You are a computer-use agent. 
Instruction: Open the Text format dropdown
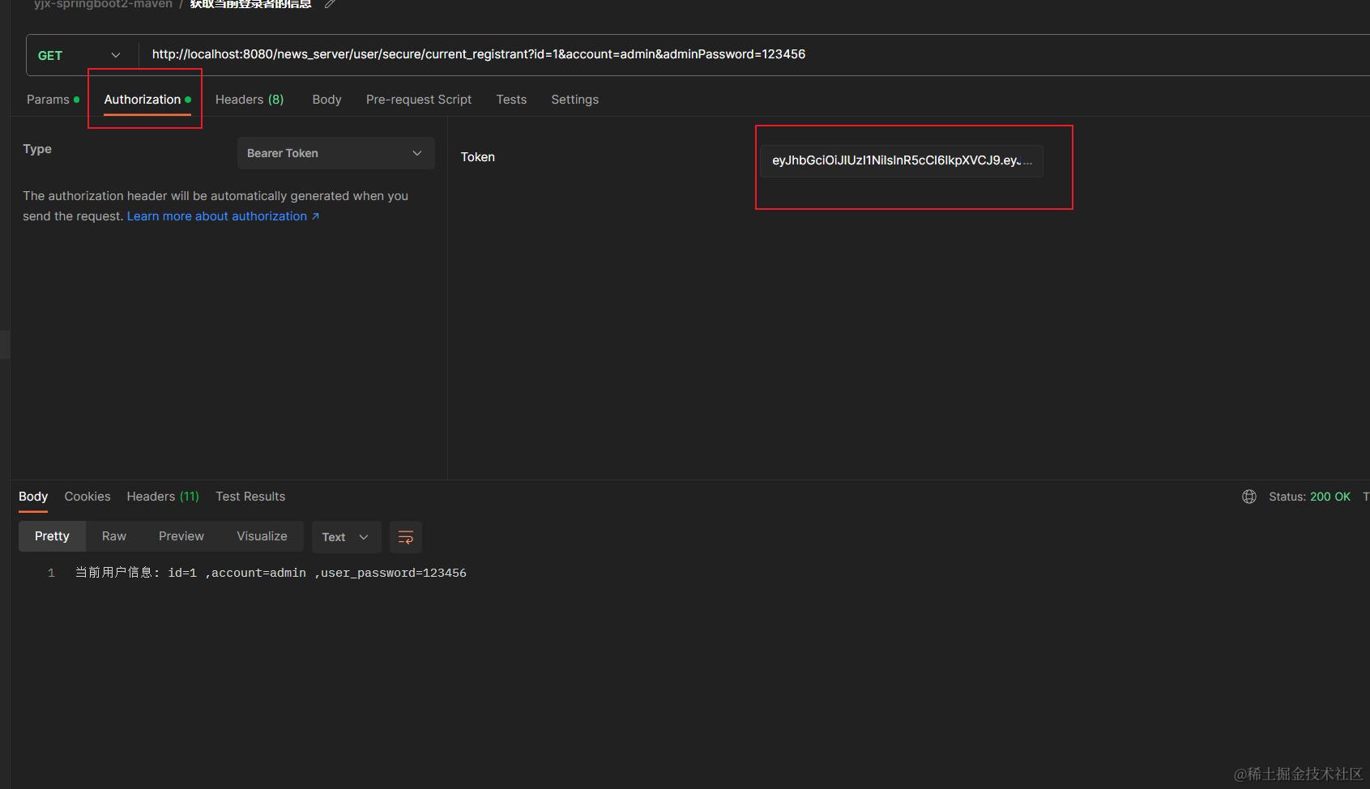click(346, 537)
